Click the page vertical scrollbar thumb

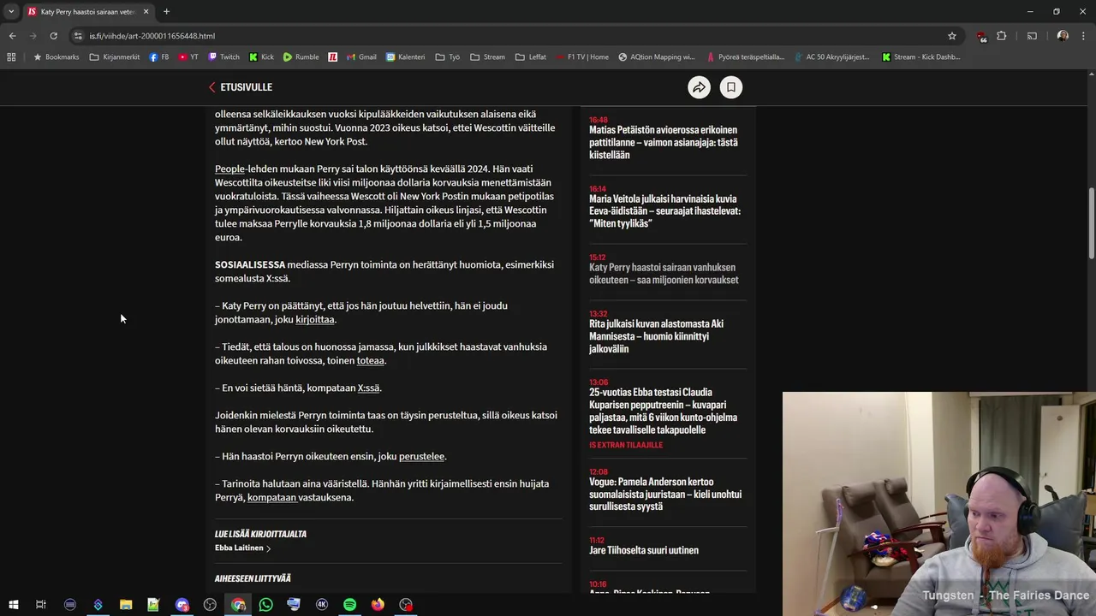(1092, 222)
